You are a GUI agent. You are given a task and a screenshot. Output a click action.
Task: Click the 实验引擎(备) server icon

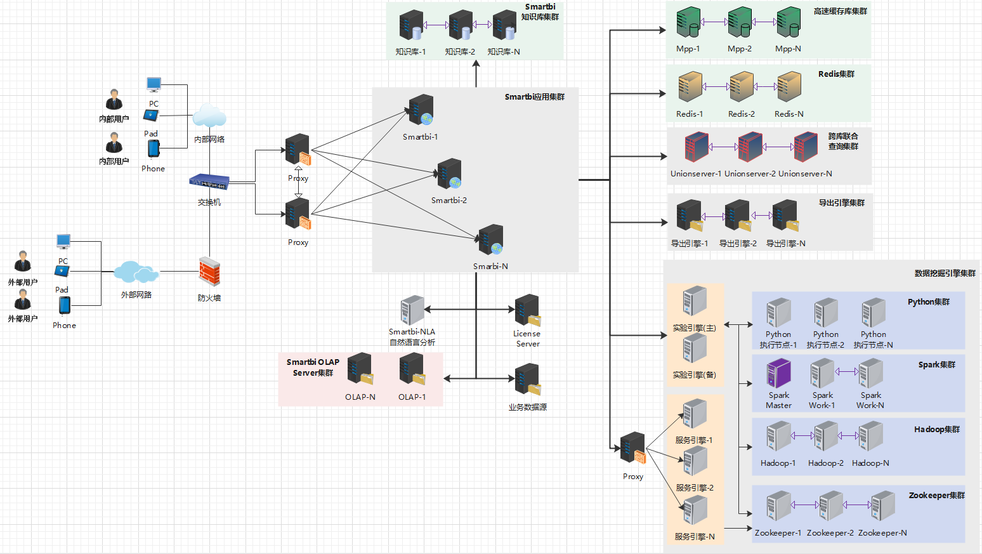[x=695, y=348]
